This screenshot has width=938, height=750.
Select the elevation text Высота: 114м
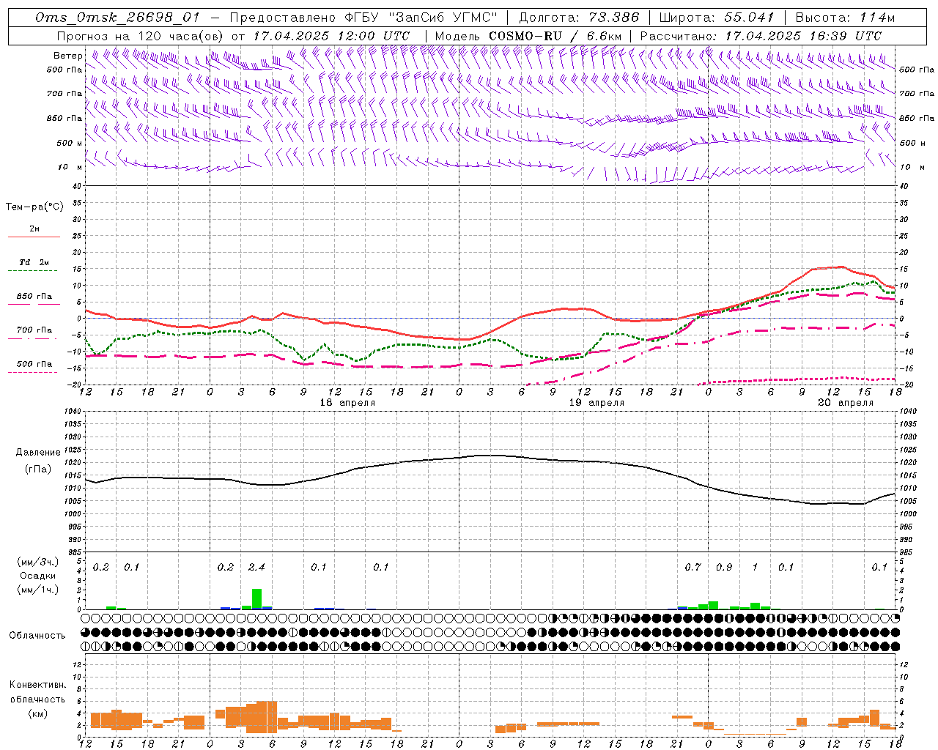[846, 18]
